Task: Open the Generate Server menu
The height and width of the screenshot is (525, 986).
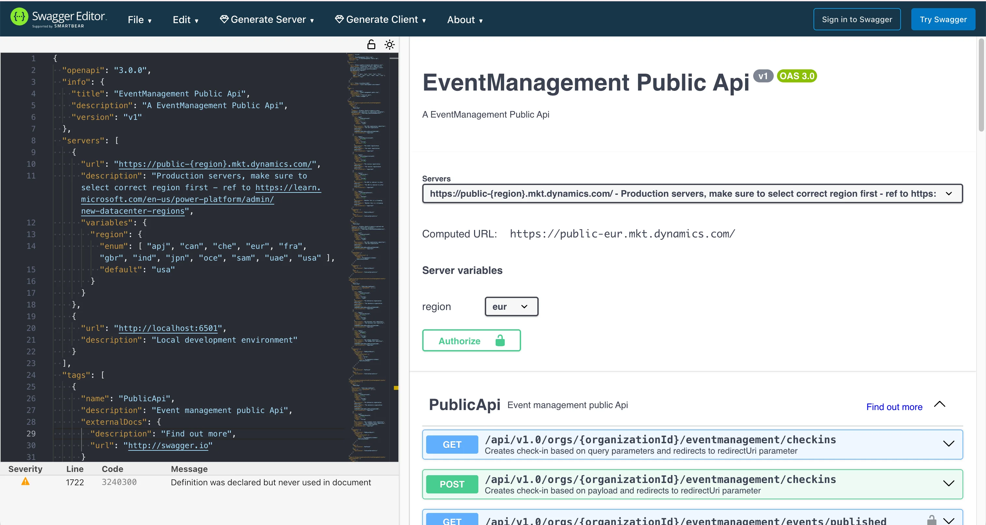Action: click(267, 20)
